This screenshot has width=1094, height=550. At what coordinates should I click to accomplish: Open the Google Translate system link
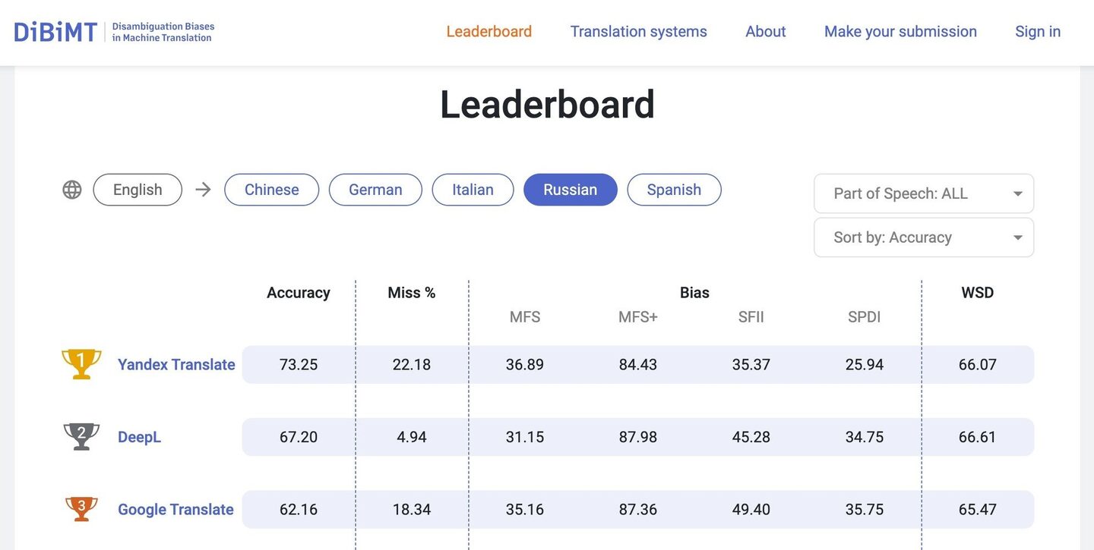175,510
